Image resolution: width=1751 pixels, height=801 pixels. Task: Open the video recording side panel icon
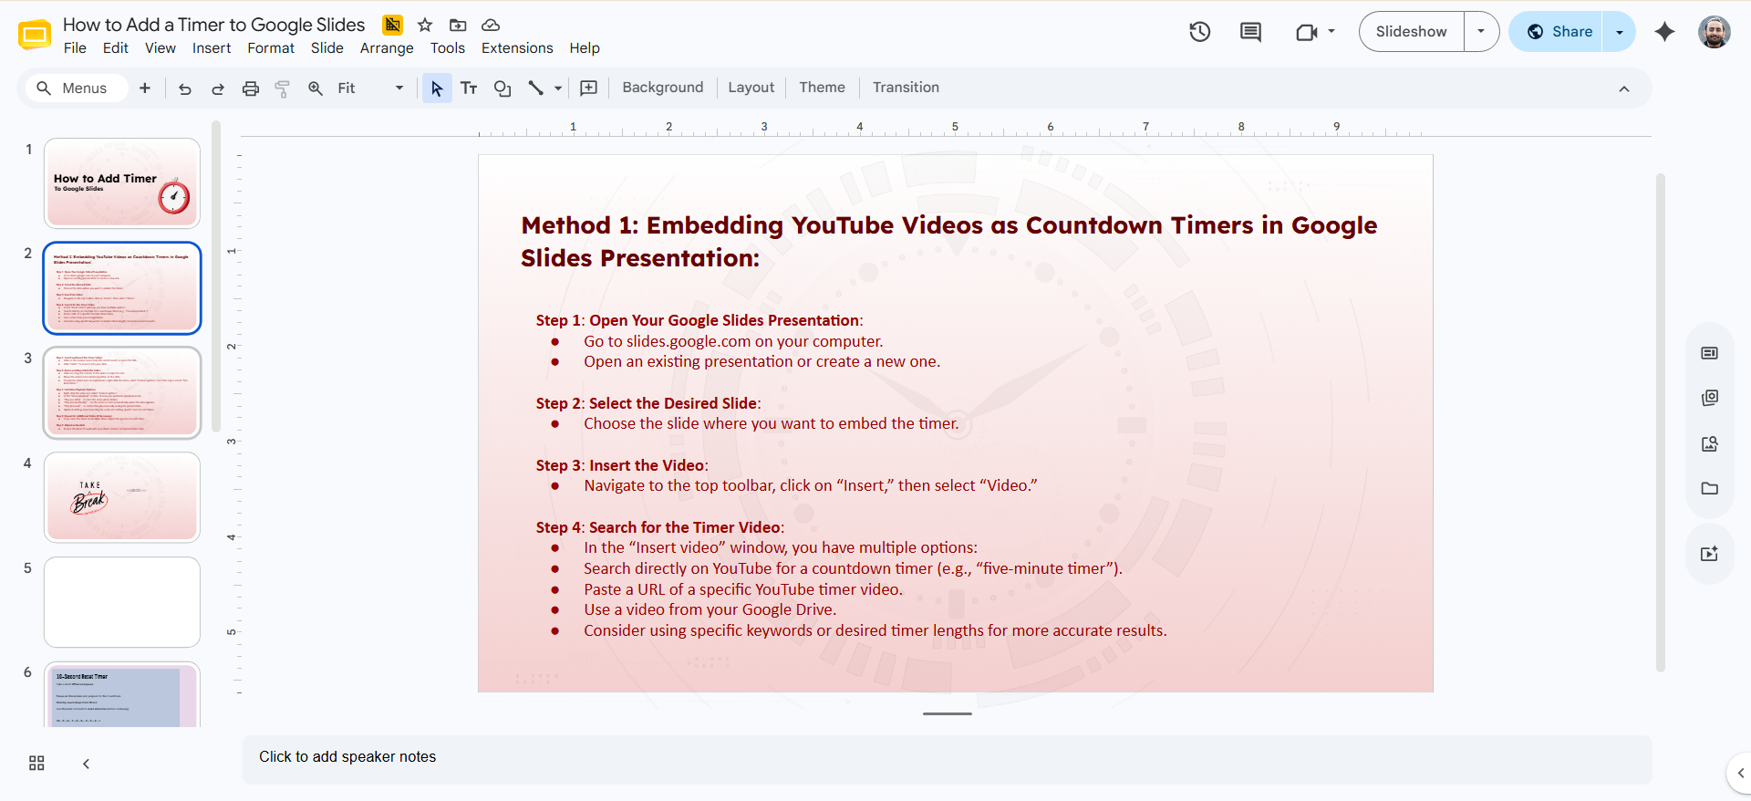coord(1710,554)
